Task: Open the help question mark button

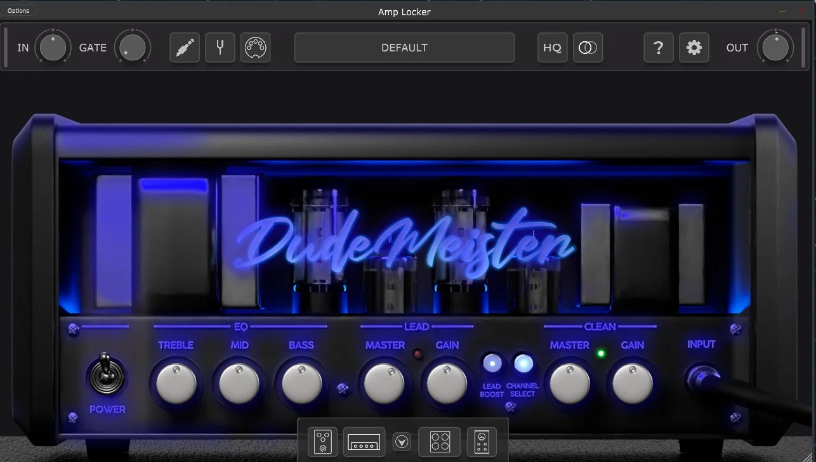Action: click(x=659, y=48)
